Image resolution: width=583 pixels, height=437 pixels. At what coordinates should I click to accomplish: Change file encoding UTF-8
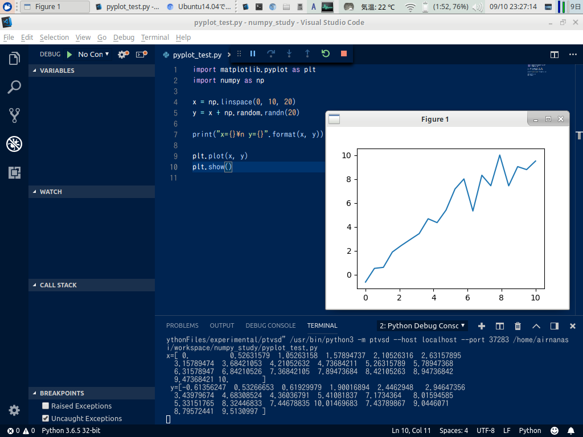[486, 430]
